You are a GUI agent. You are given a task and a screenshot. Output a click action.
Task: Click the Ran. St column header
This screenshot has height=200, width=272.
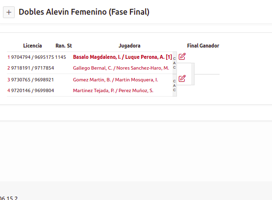[64, 46]
